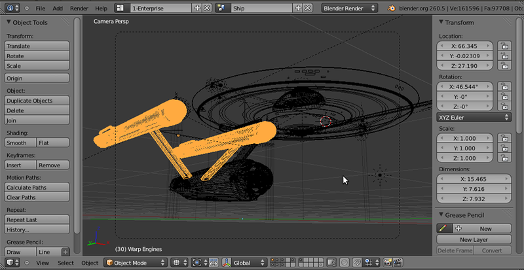Click the Location X value field
Screen dimensions: 524x270
pyautogui.click(x=464, y=46)
